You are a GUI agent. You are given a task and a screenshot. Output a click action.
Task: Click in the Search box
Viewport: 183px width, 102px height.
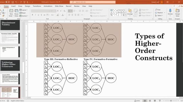coord(93,2)
